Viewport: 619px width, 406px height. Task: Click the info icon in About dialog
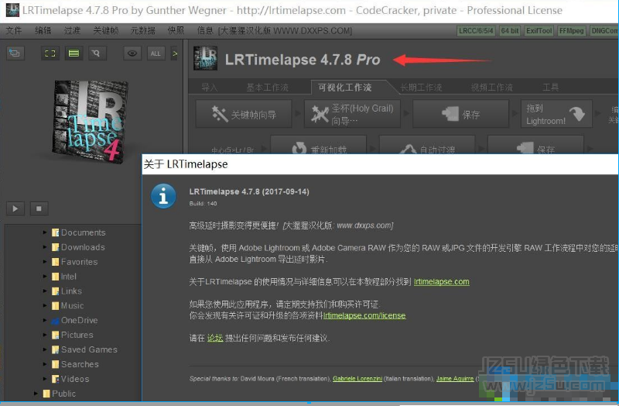[163, 196]
